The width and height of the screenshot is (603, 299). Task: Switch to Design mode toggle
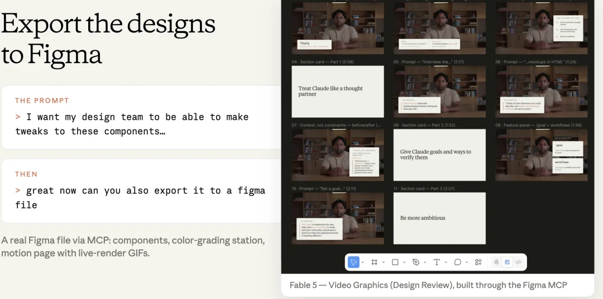507,262
